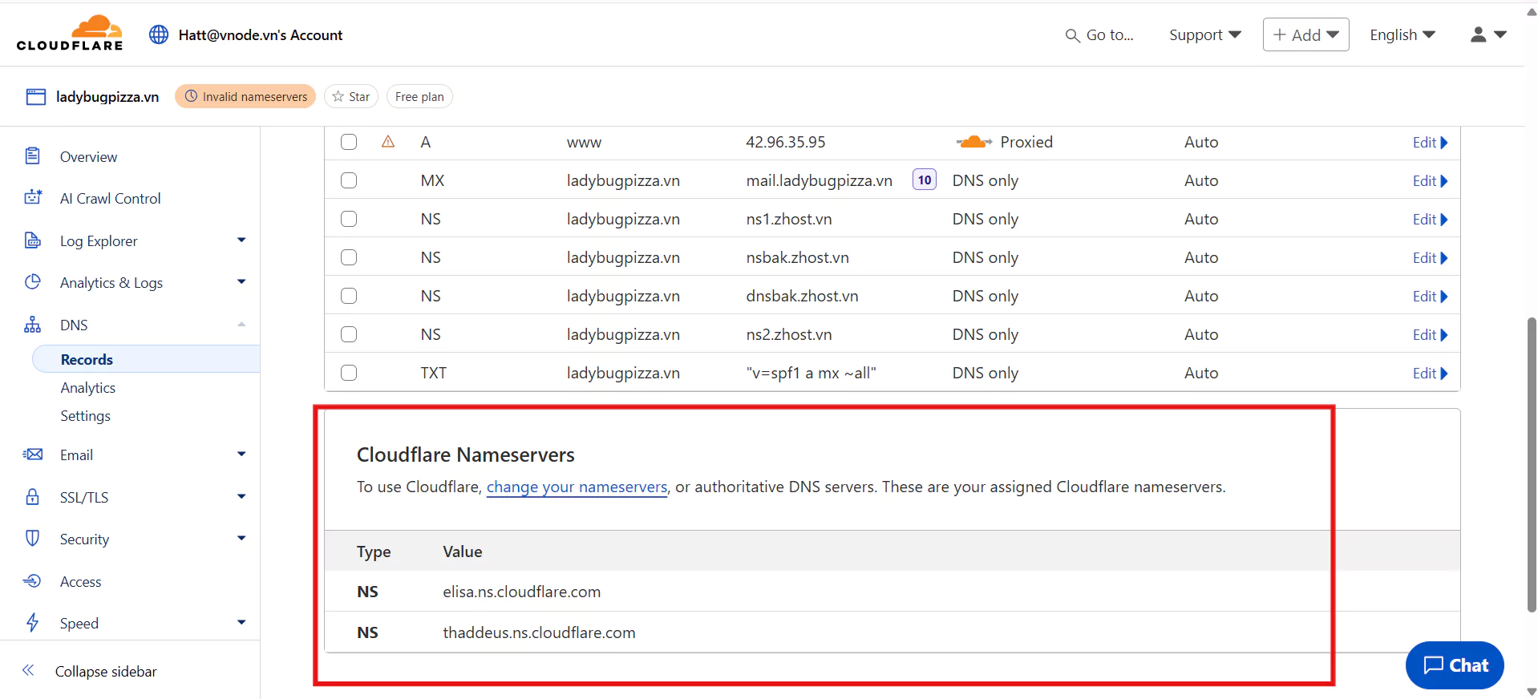Viewport: 1538px width, 699px height.
Task: Click the DNS network tree icon
Action: 33,324
